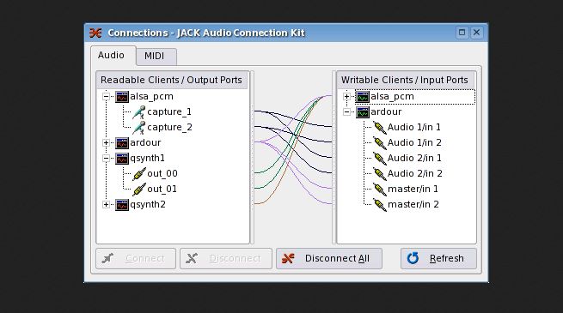Select capture_2 output port
This screenshot has height=313, width=563.
click(169, 128)
